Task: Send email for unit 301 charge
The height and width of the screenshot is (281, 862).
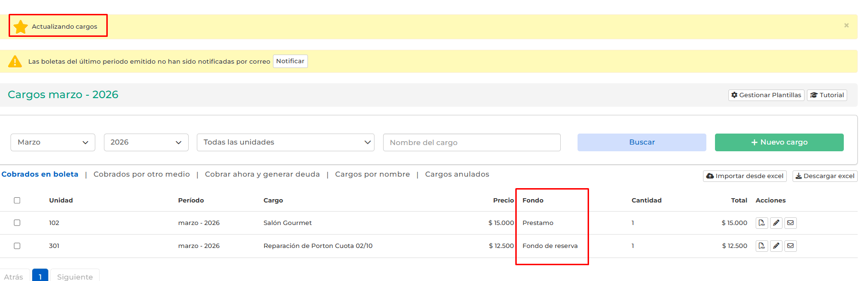Action: coord(791,246)
